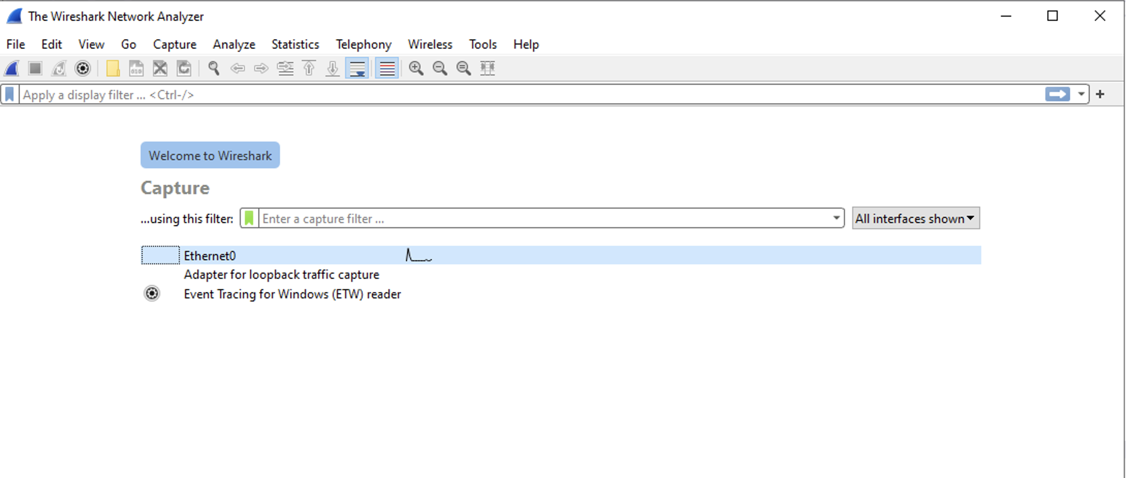Screen dimensions: 1126x478
Task: Toggle packet colorization rules
Action: [387, 68]
